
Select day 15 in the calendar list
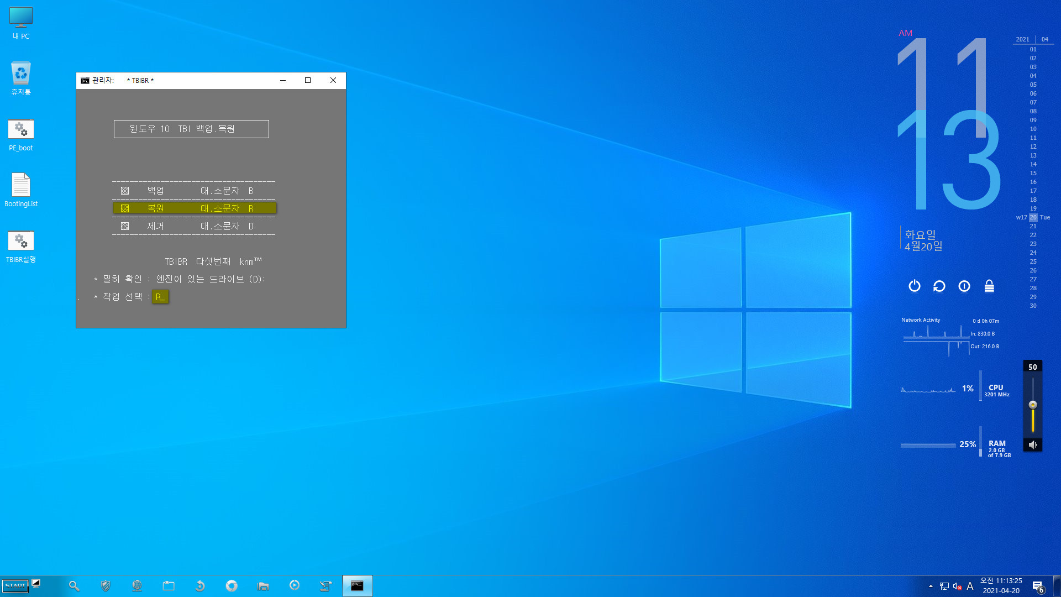coord(1033,173)
